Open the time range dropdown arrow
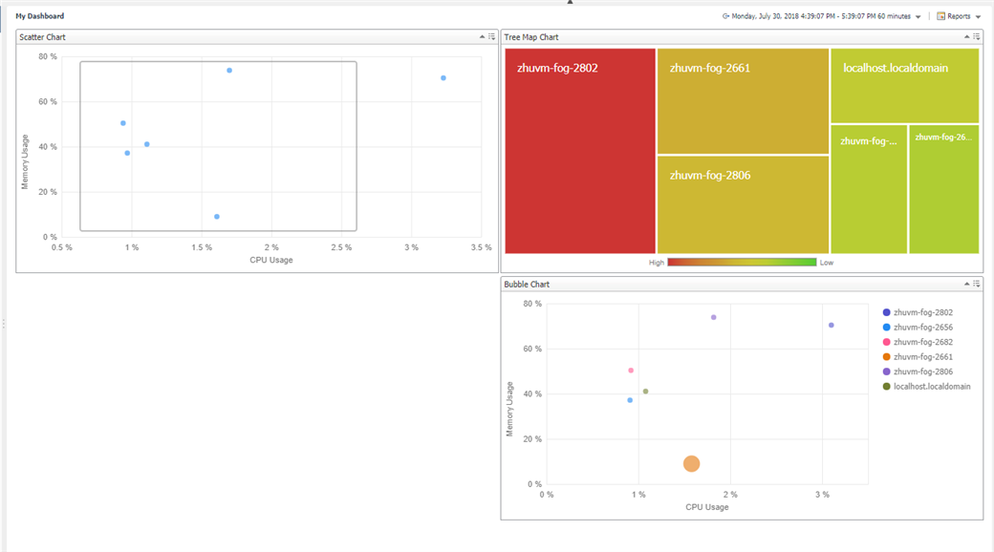 click(918, 17)
